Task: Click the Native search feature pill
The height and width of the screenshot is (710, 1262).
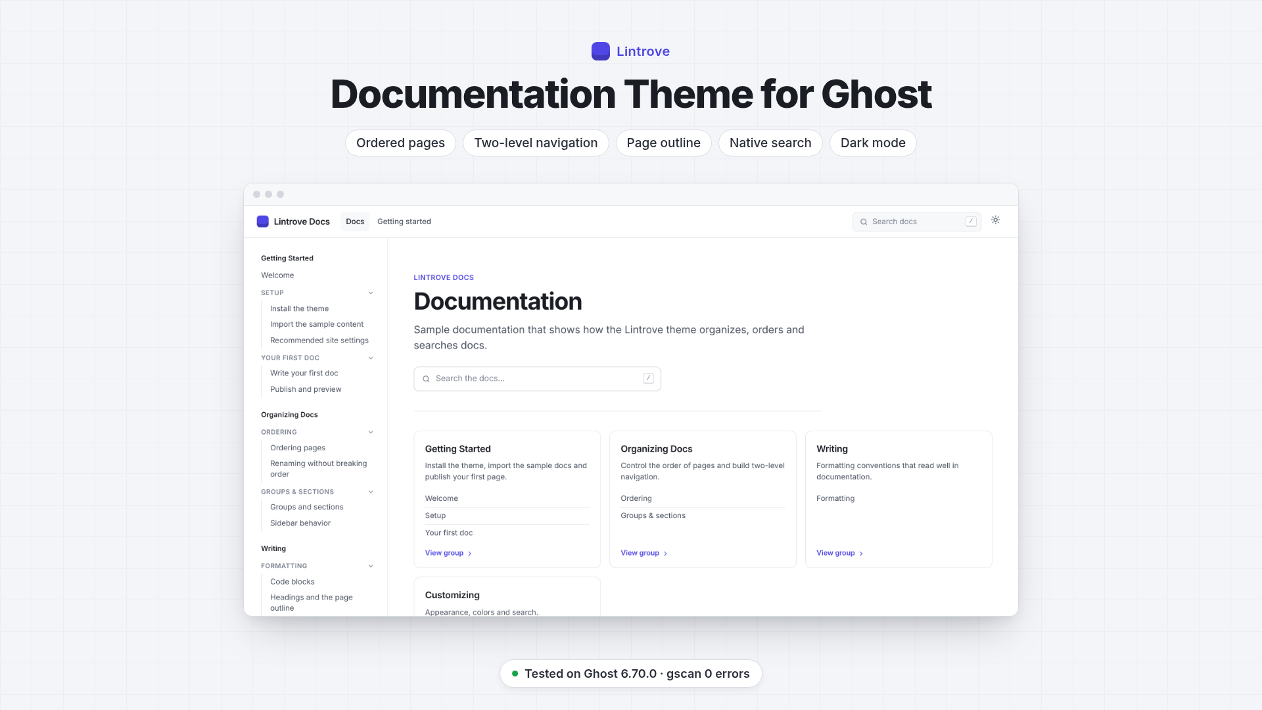Action: [x=770, y=143]
